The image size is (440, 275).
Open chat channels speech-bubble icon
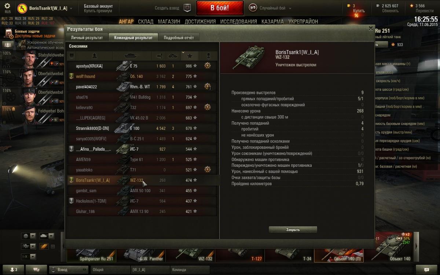click(37, 269)
